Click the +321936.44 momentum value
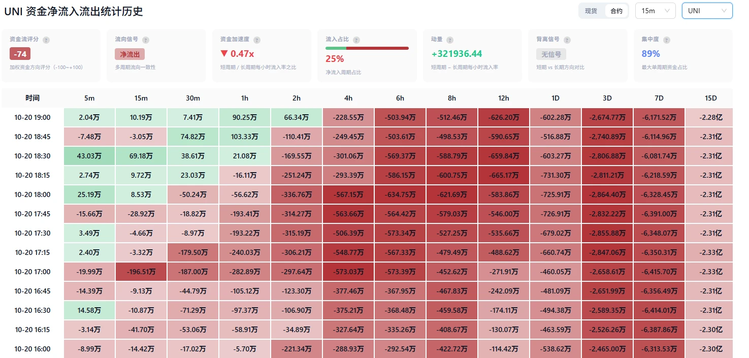The width and height of the screenshot is (749, 358). (457, 54)
